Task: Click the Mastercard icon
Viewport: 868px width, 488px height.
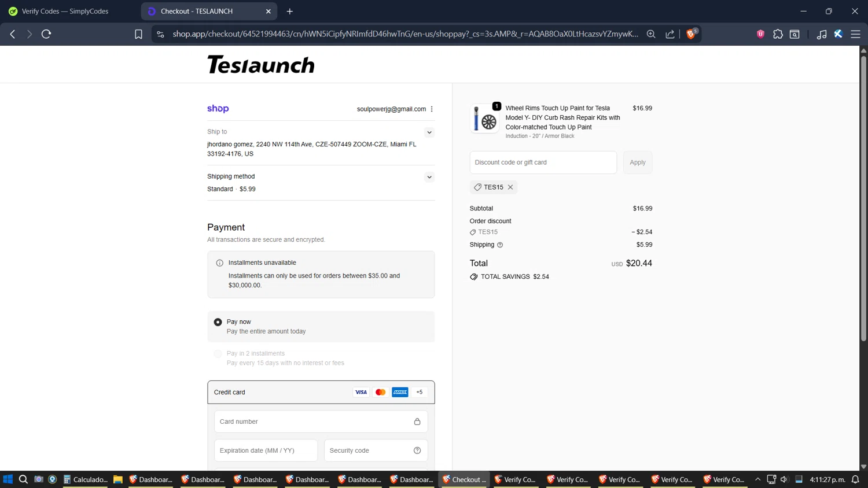Action: click(380, 392)
